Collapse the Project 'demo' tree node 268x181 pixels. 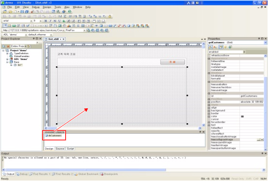[x=3, y=51]
